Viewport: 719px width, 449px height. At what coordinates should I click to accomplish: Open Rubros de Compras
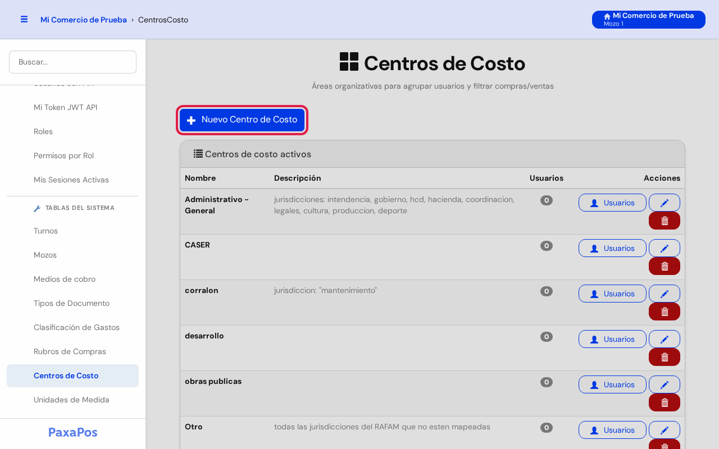[72, 351]
